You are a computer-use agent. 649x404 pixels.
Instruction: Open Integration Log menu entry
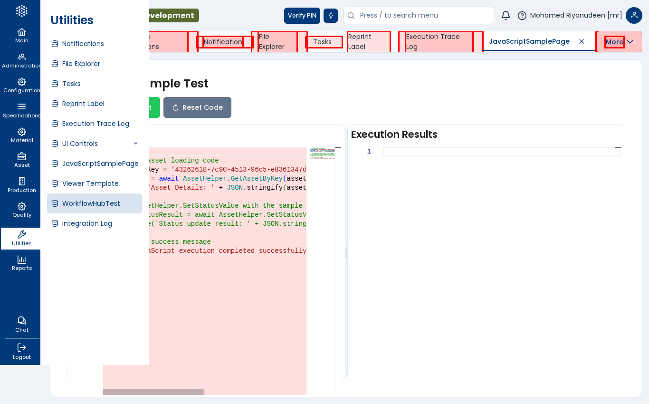pos(87,223)
